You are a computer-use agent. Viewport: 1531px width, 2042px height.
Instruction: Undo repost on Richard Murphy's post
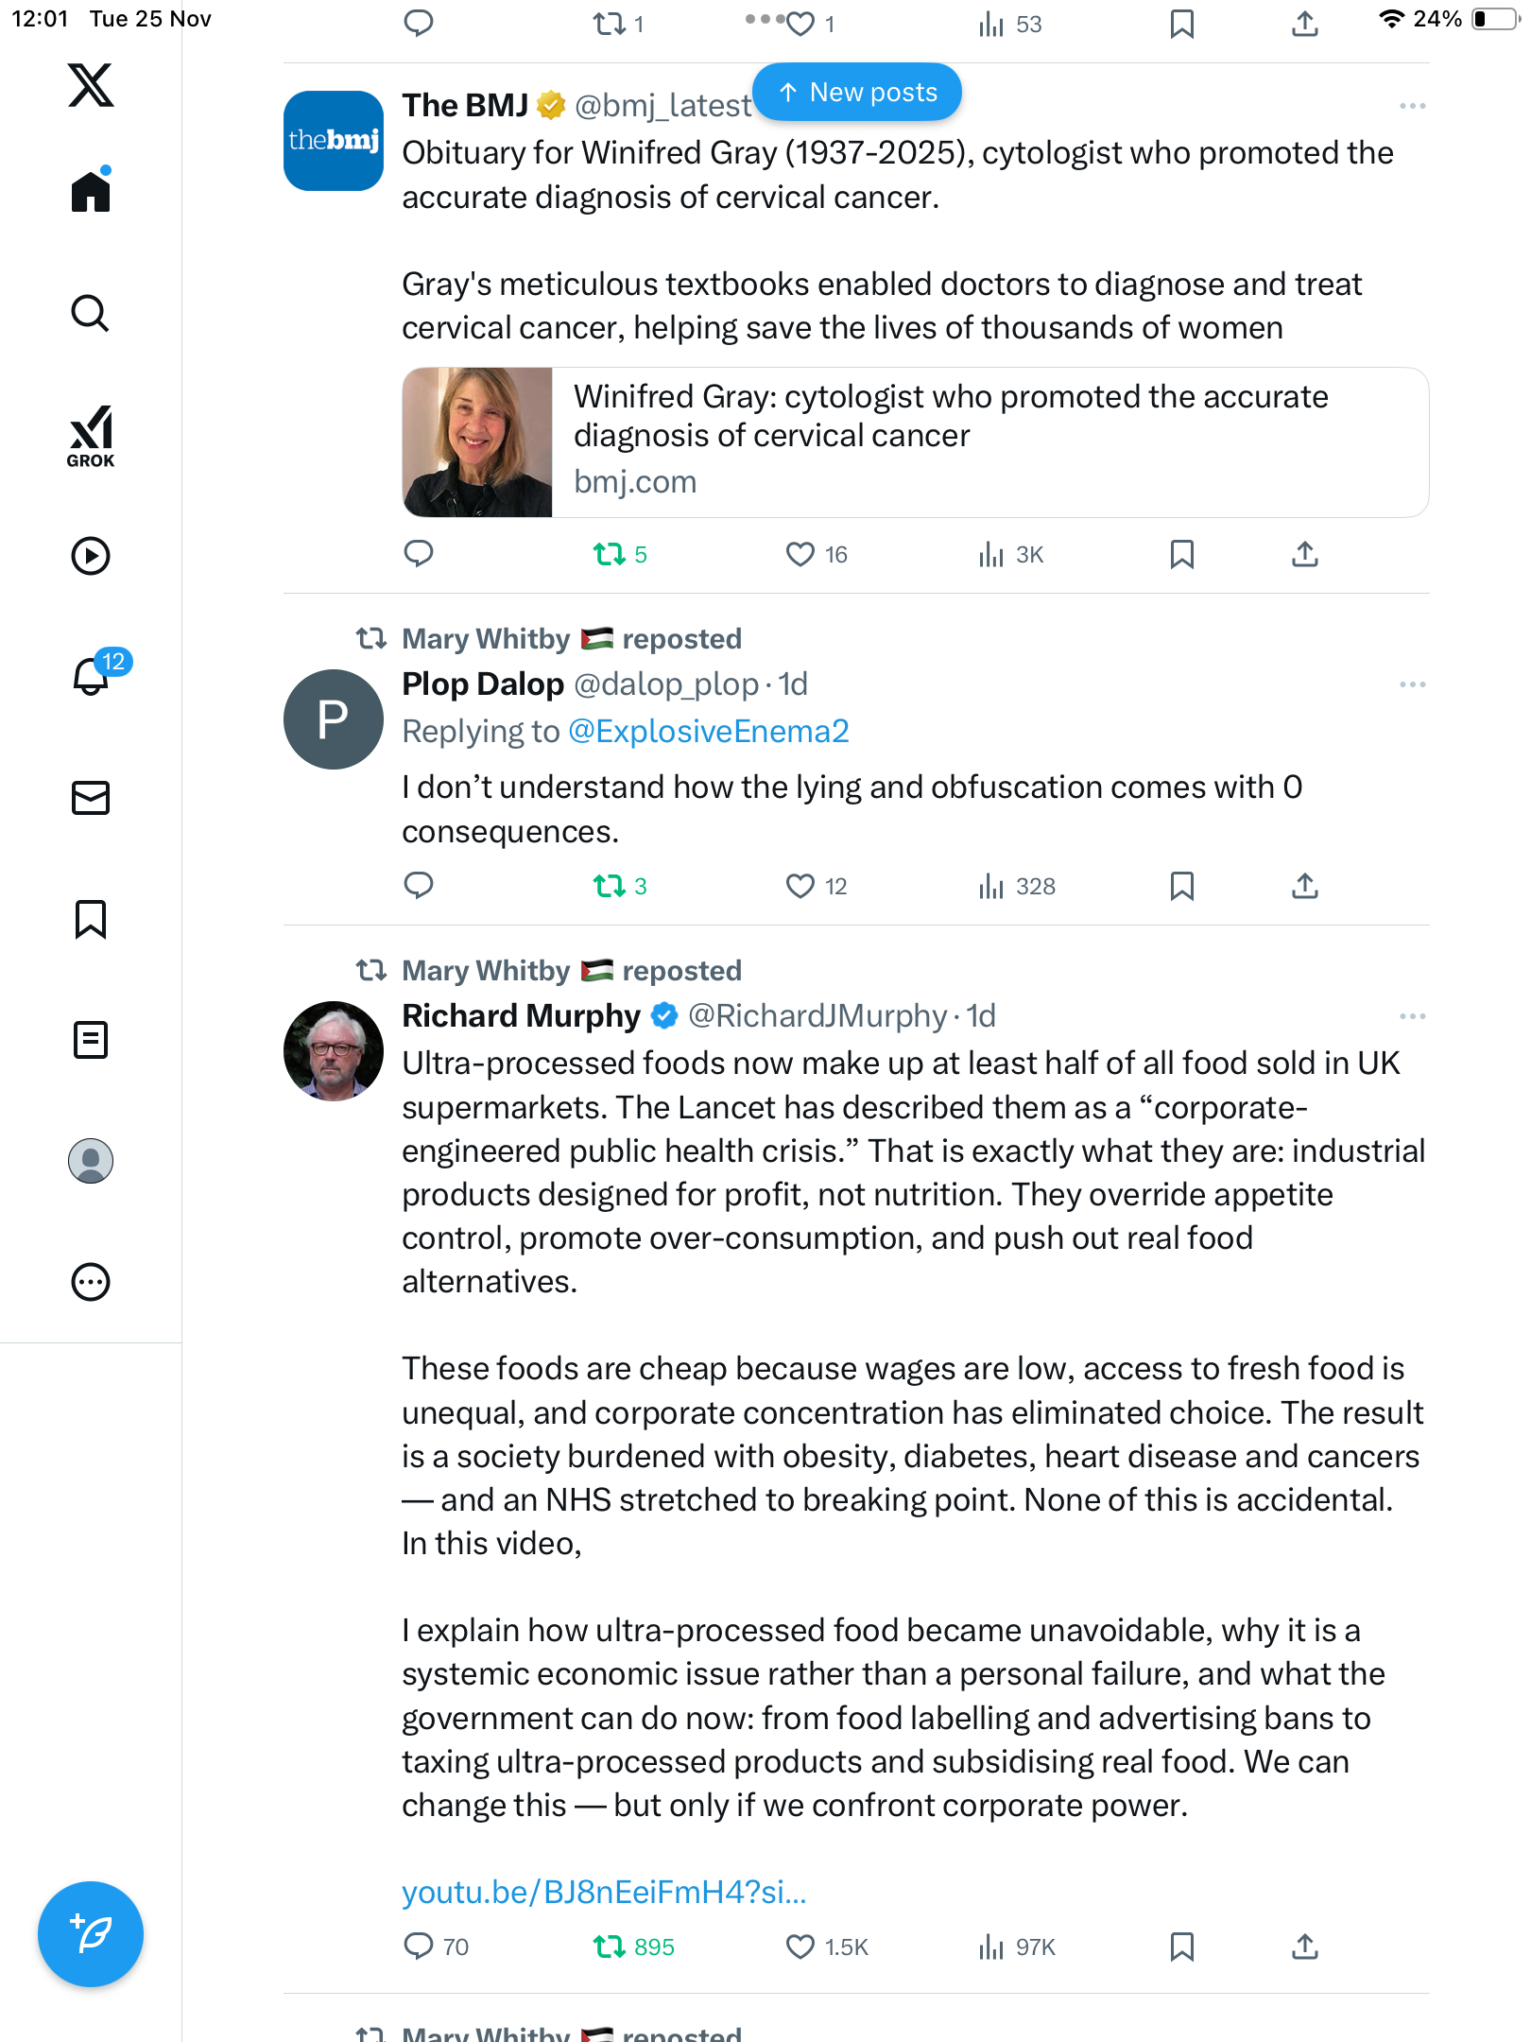pyautogui.click(x=610, y=1947)
